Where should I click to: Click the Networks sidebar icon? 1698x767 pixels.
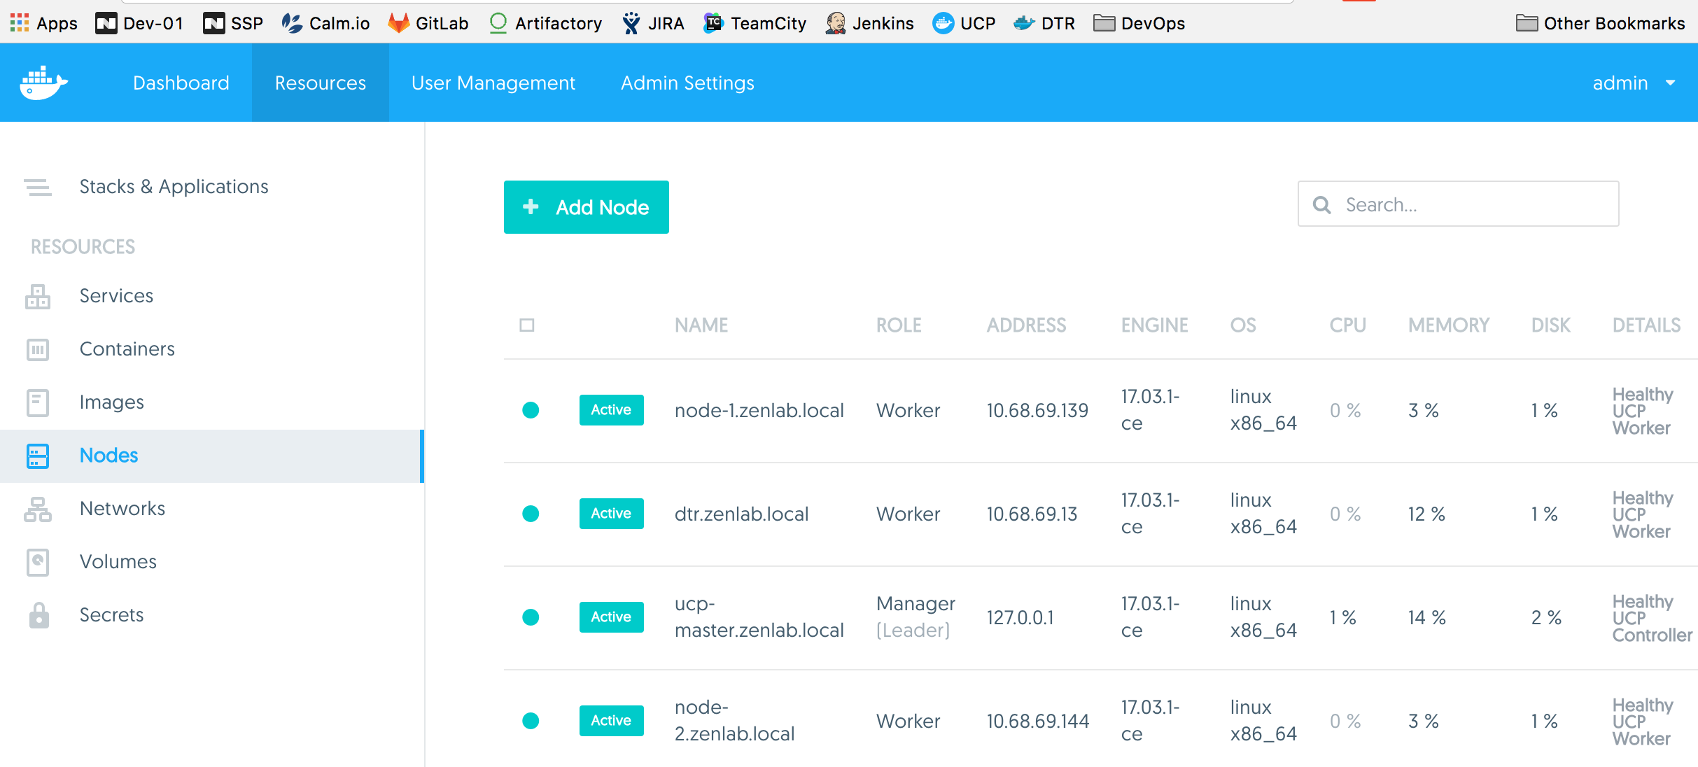tap(38, 509)
